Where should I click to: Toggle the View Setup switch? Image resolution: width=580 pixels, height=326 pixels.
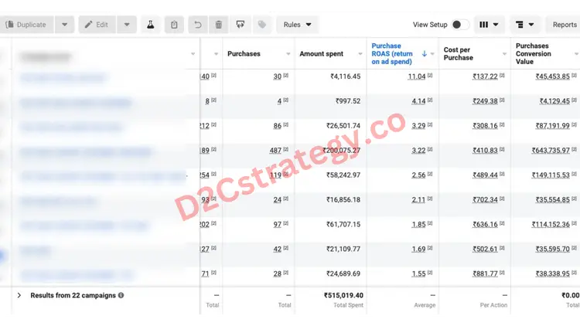[460, 25]
